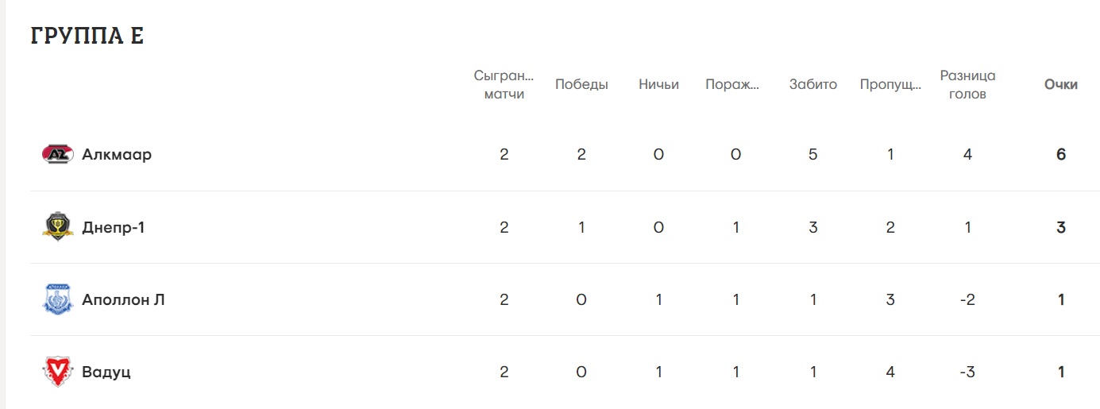Click the ГРУППА Е heading
Screen dimensions: 1100x409
tap(87, 36)
